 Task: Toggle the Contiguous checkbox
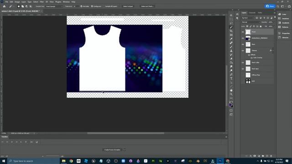pos(92,6)
